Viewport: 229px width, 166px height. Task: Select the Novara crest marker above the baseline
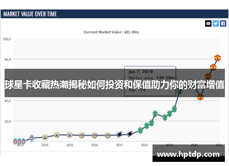pyautogui.click(x=32, y=138)
